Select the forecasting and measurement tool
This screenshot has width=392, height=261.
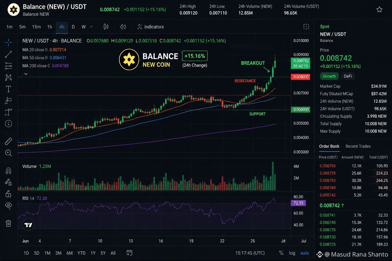point(8,112)
